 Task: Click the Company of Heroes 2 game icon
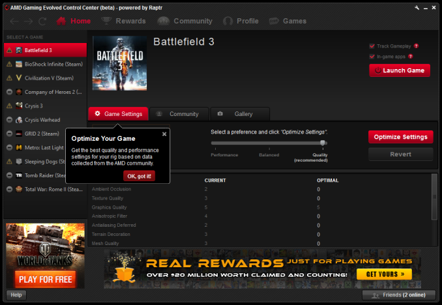click(19, 92)
